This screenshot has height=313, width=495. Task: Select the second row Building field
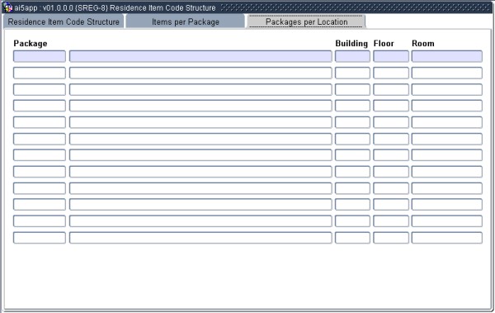(x=352, y=73)
